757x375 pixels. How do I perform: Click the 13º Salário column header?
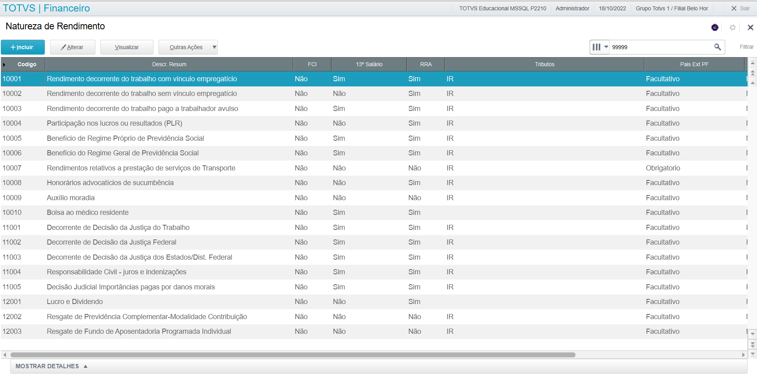pyautogui.click(x=369, y=64)
